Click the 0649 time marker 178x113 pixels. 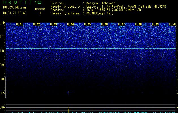[x=155, y=24]
